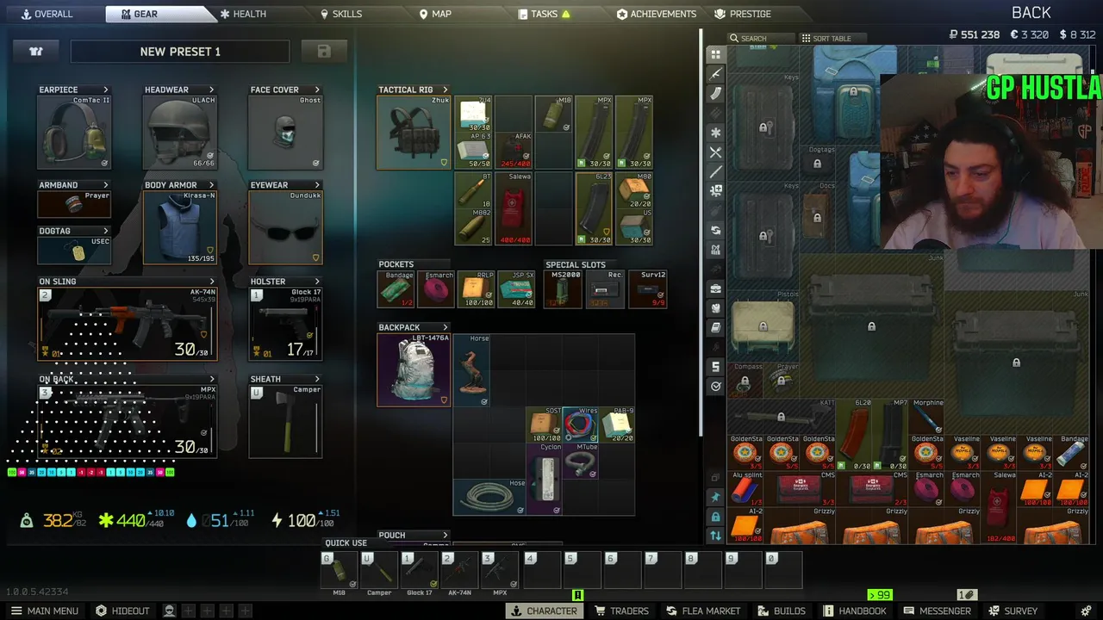1103x620 pixels.
Task: Expand the FACE COVER slot arrow
Action: point(317,90)
